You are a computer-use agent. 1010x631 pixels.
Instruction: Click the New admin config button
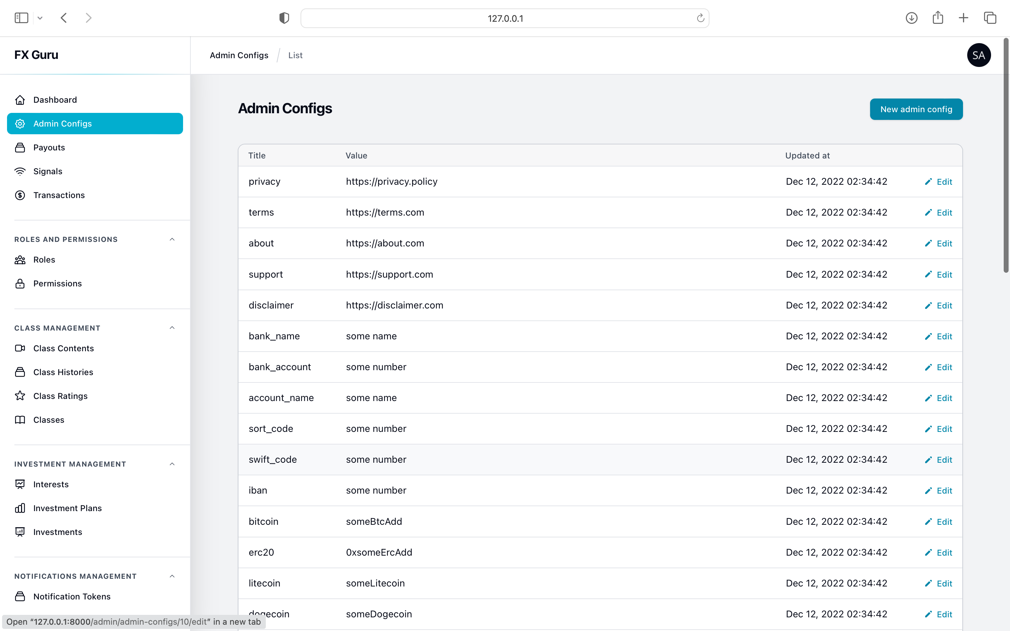pyautogui.click(x=916, y=109)
